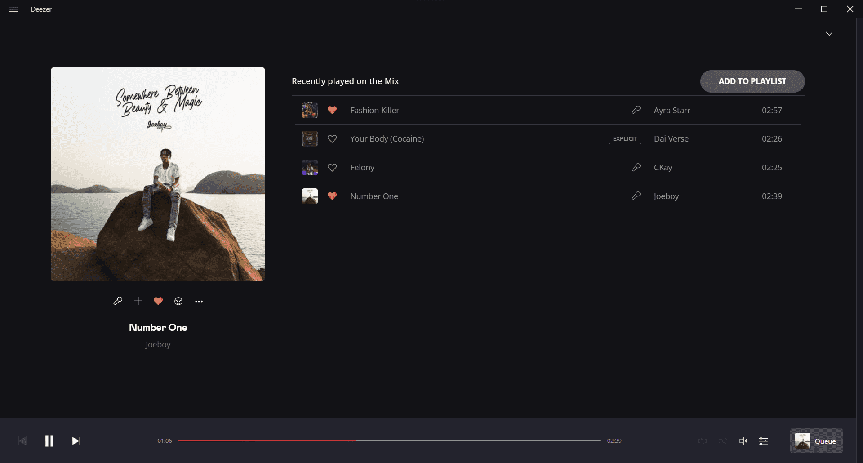Open the Dai Verse artist link
Screen dimensions: 863x463
coord(671,139)
